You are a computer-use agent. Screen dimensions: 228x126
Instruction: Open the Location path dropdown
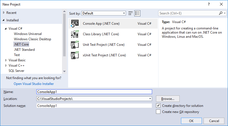150,99
